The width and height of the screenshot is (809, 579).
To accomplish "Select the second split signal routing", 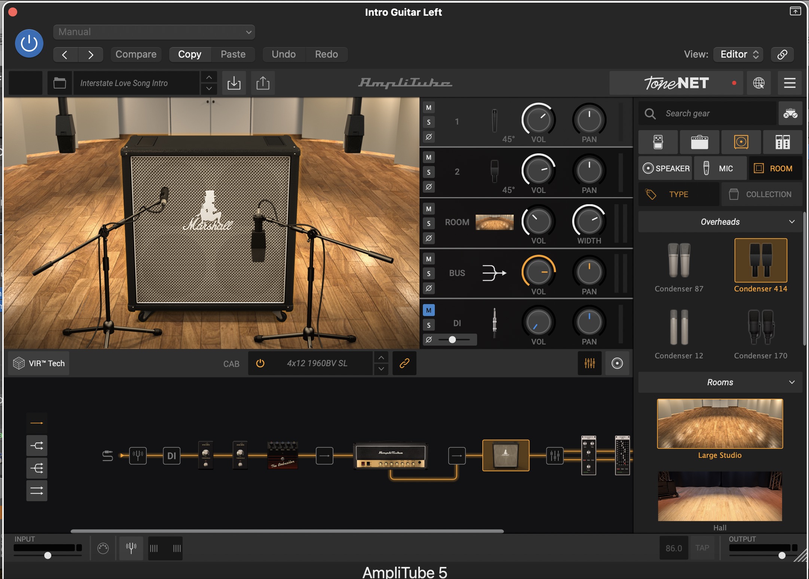I will 37,445.
